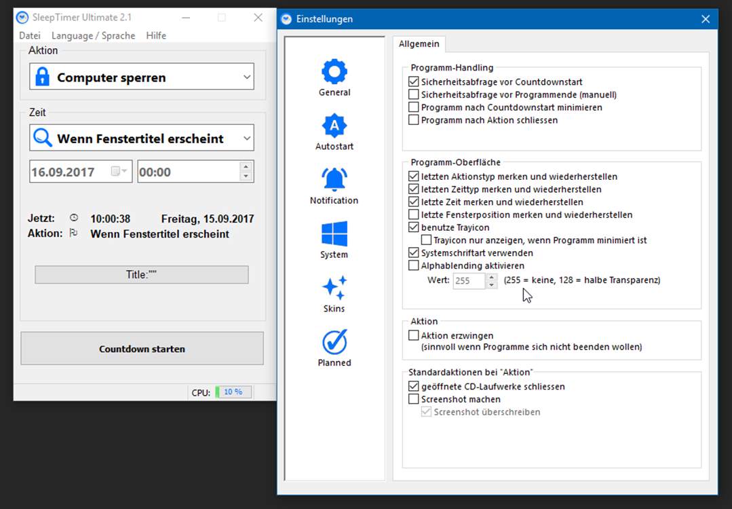Toggle letzte Zeit merken checkbox
The width and height of the screenshot is (732, 509).
click(413, 202)
